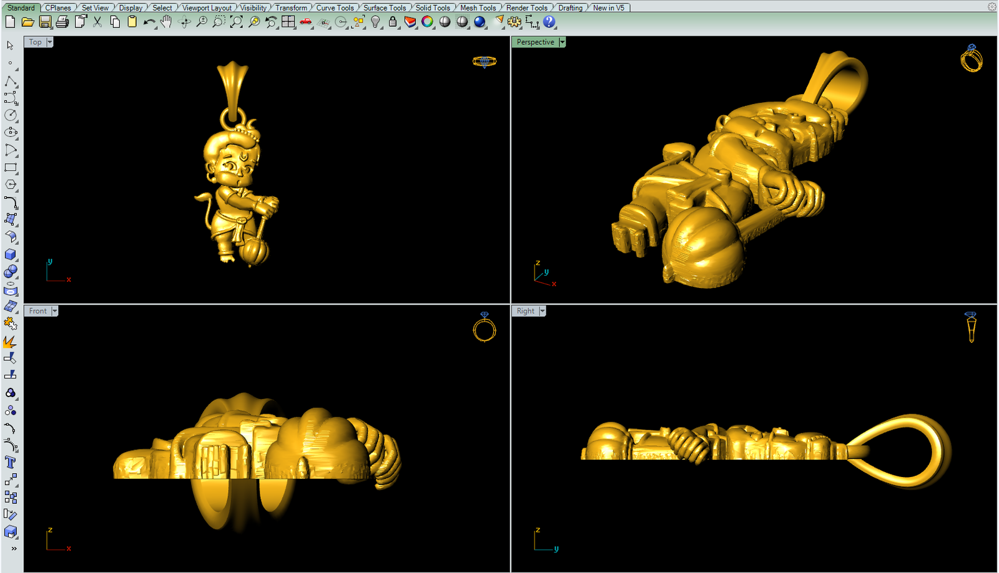Open toolbar options gear at the tab row's end
The image size is (999, 573).
(992, 7)
